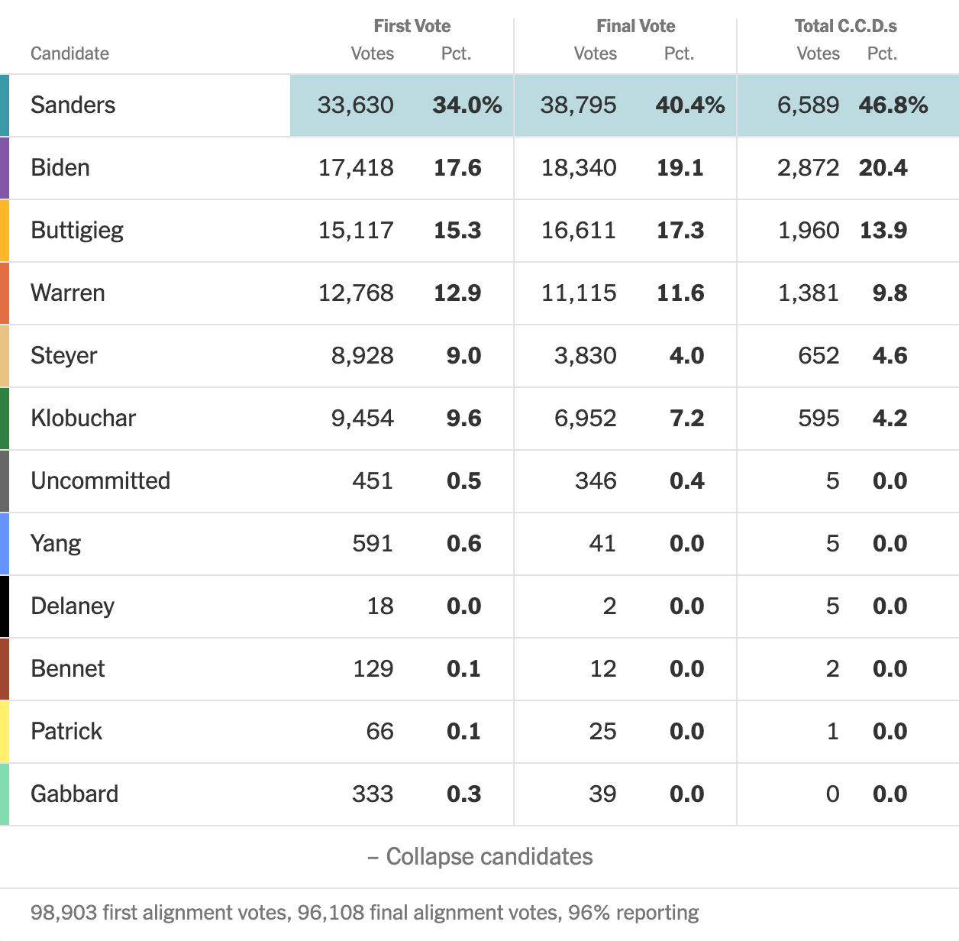Click Sanders' 40.4% final vote percentage
959x941 pixels.
point(689,105)
